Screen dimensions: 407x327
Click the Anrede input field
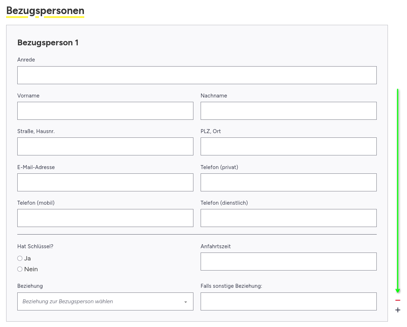[x=197, y=75]
